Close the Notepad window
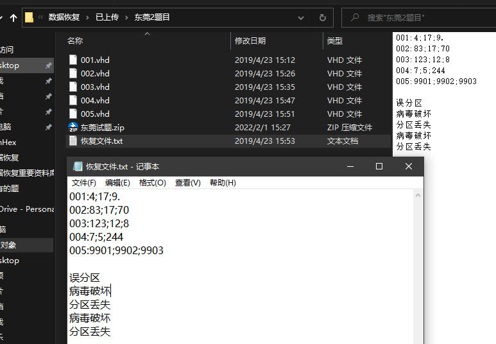The height and width of the screenshot is (344, 496). [x=409, y=166]
